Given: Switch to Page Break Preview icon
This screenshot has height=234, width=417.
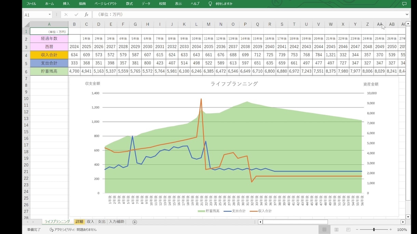Looking at the screenshot, I should point(348,230).
